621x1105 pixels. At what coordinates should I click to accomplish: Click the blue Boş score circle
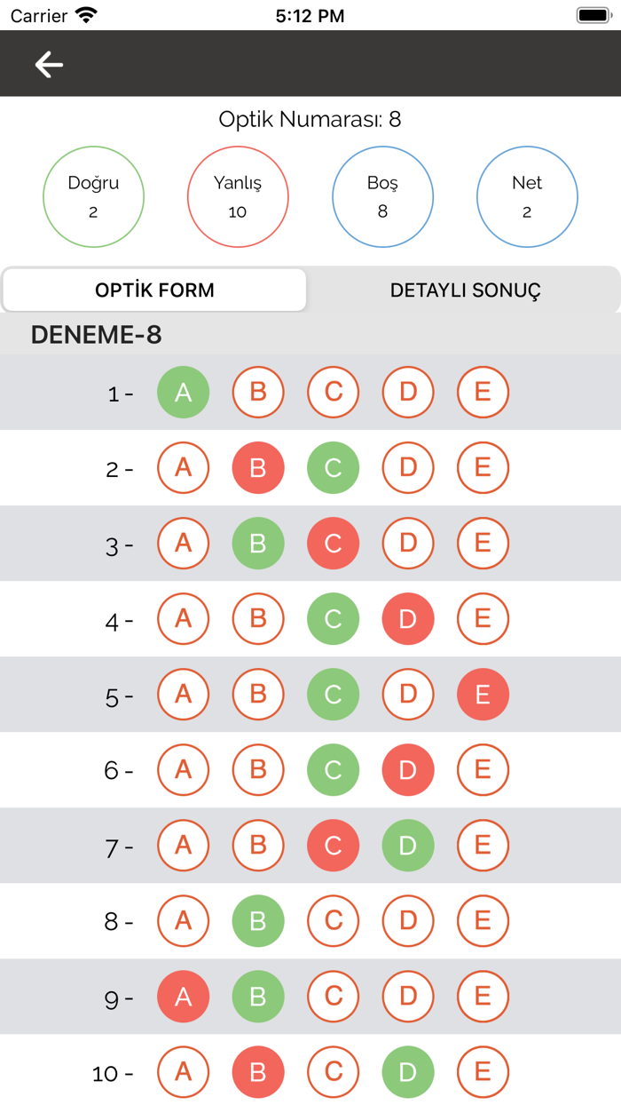click(382, 196)
